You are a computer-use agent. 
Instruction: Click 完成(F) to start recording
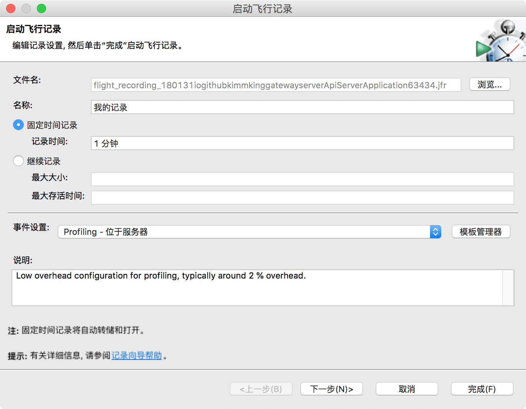(482, 389)
